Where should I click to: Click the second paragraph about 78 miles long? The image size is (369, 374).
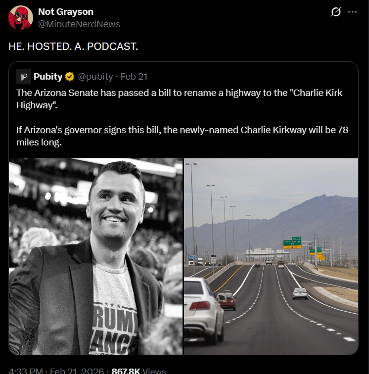point(182,136)
